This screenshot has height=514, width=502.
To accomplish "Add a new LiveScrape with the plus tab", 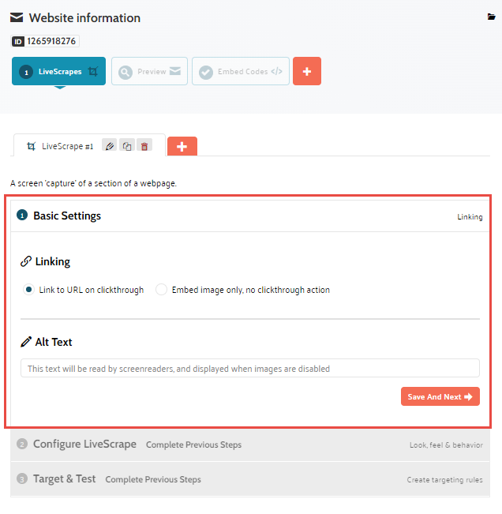I will point(182,147).
